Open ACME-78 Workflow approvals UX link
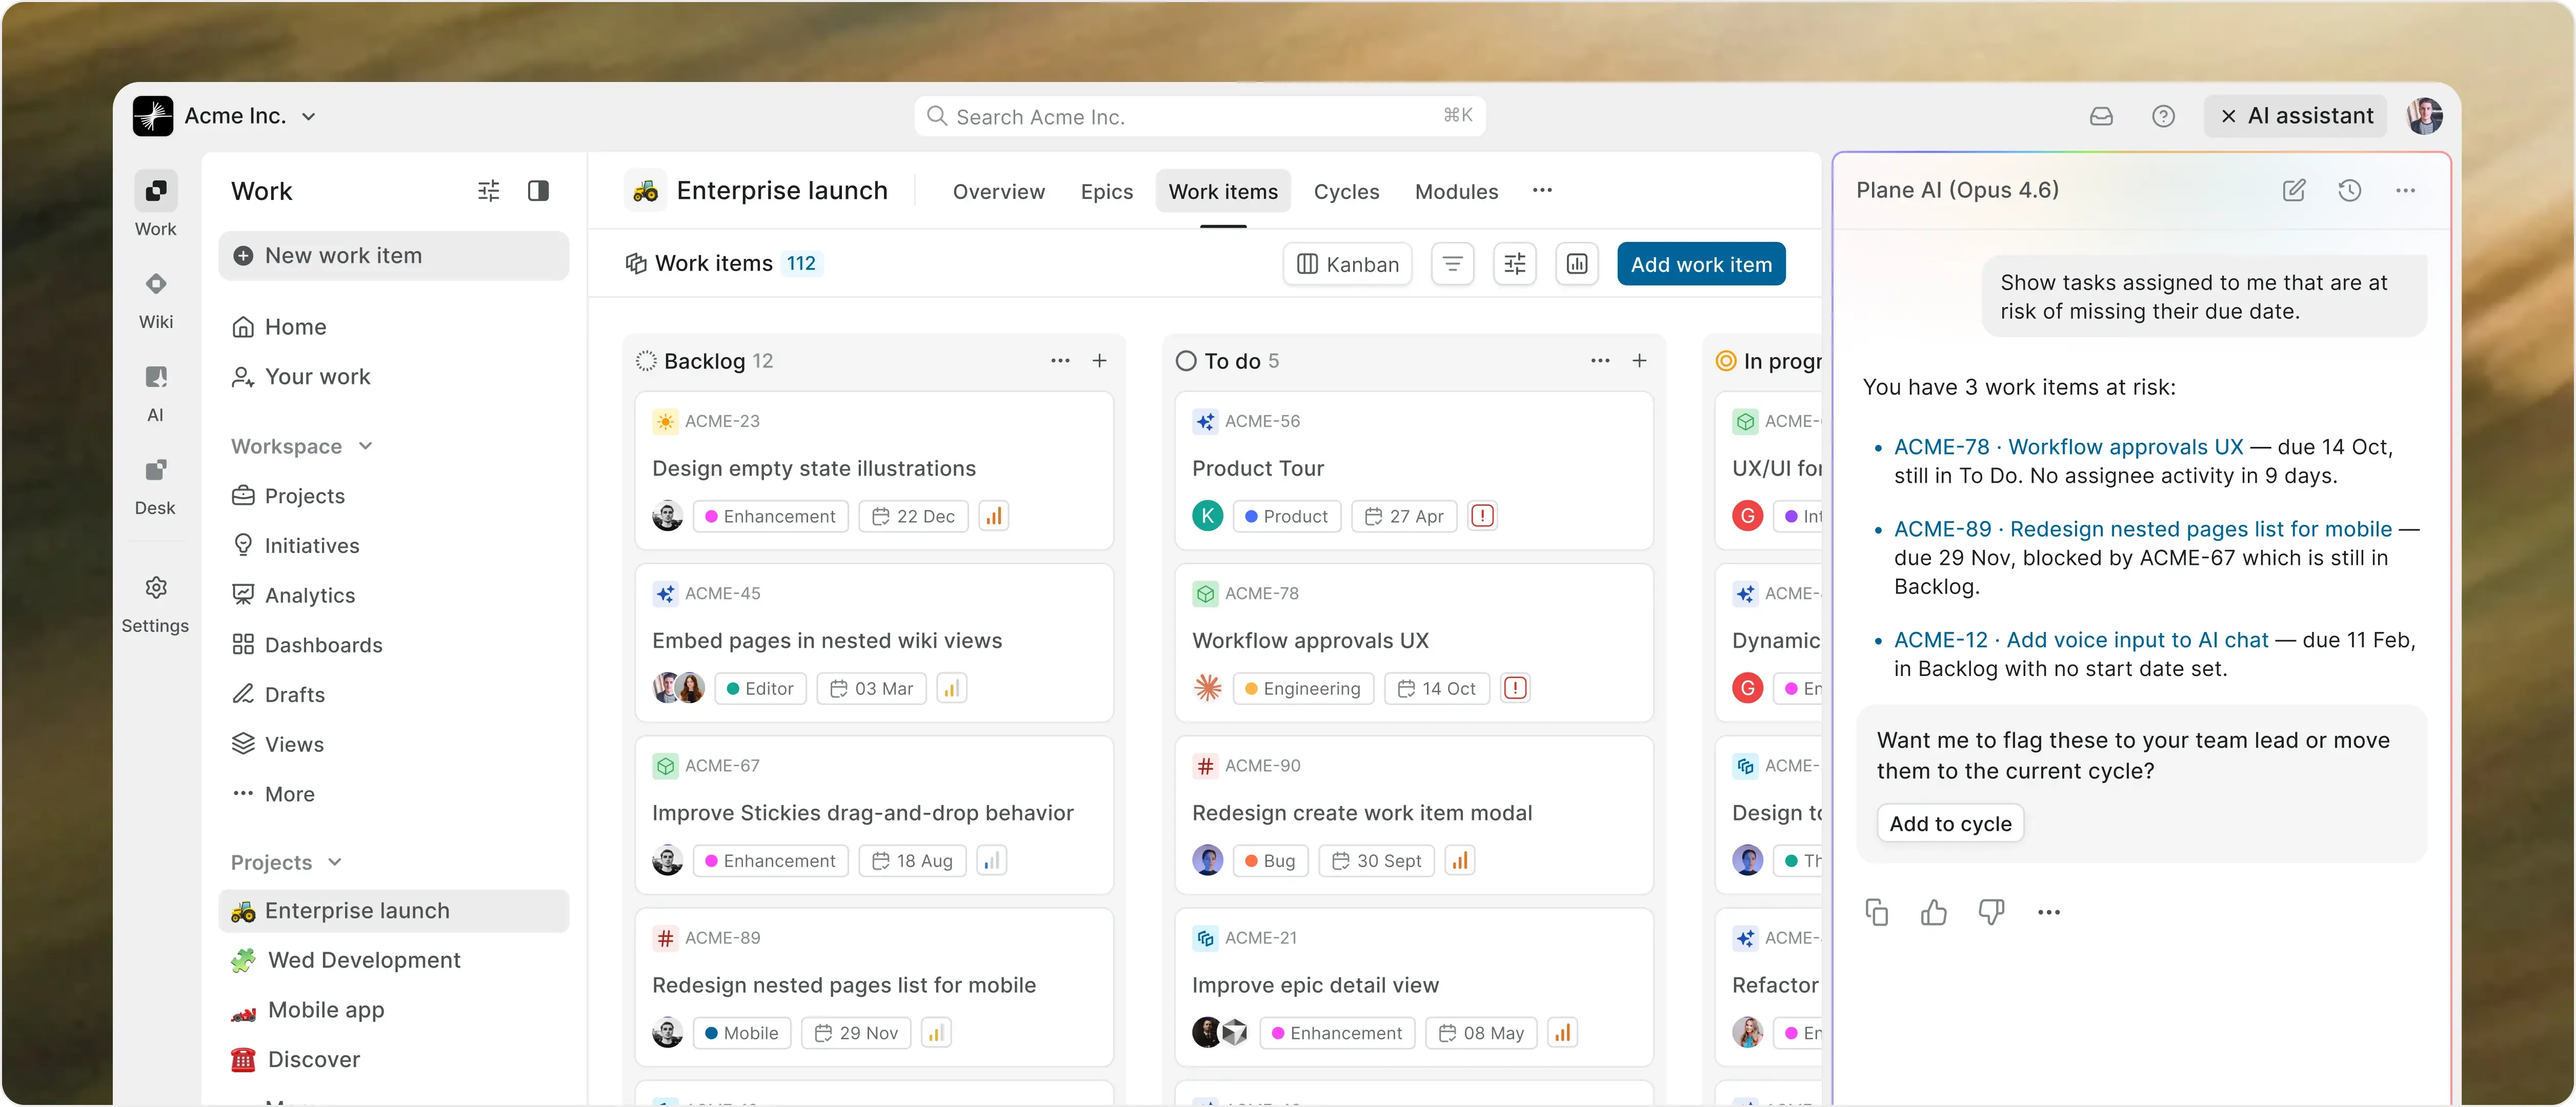This screenshot has height=1107, width=2576. 2068,446
